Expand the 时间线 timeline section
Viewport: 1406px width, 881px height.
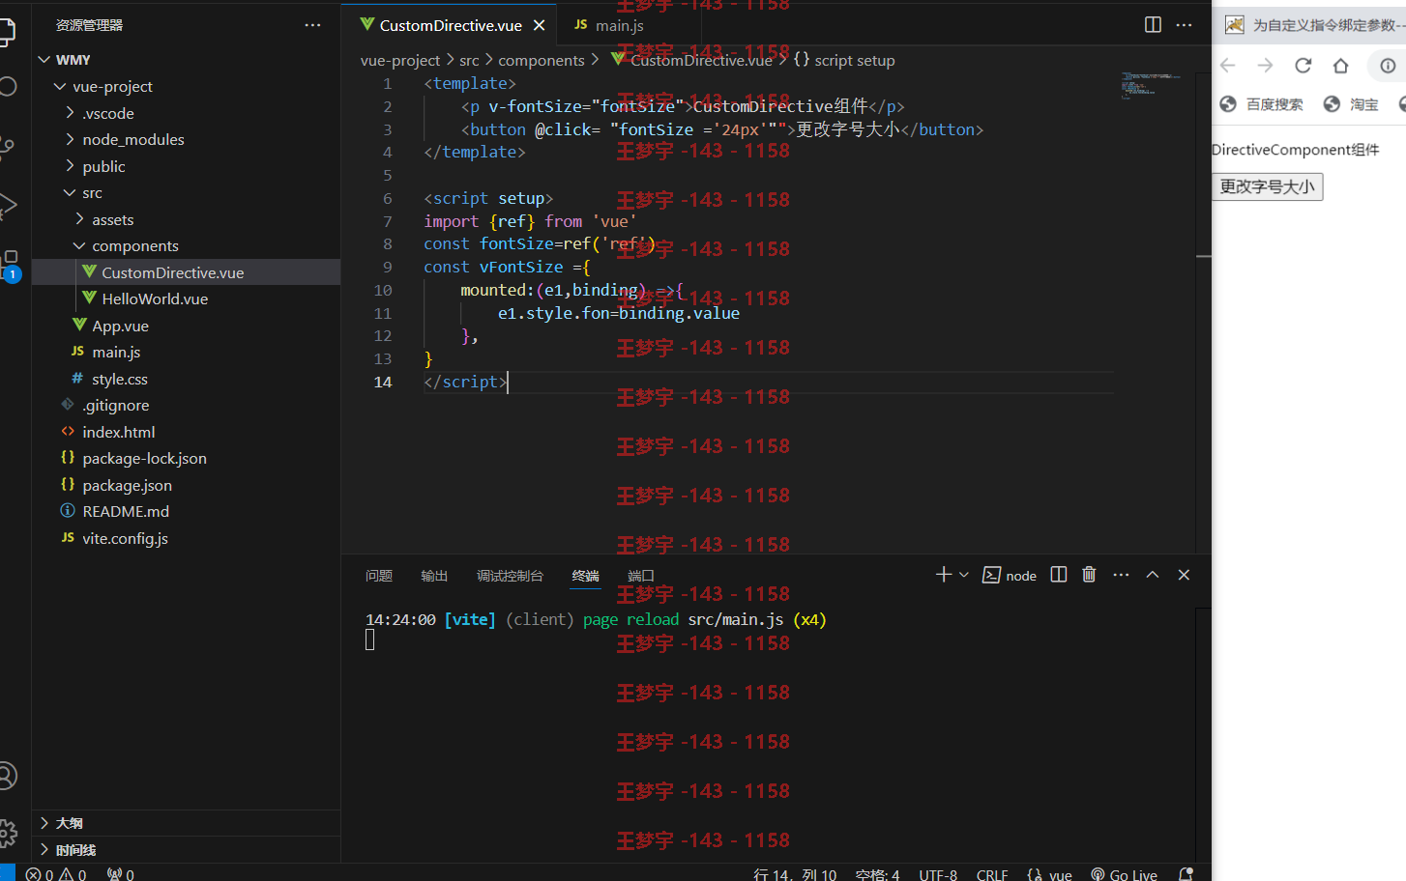click(187, 850)
